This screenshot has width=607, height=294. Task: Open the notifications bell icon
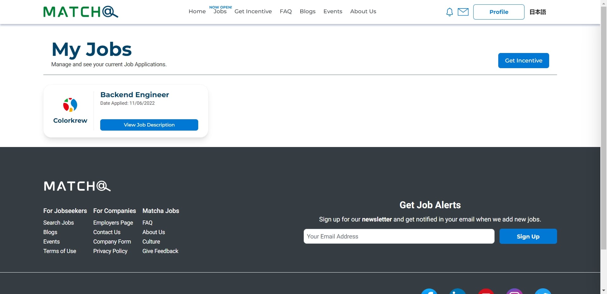pyautogui.click(x=450, y=12)
